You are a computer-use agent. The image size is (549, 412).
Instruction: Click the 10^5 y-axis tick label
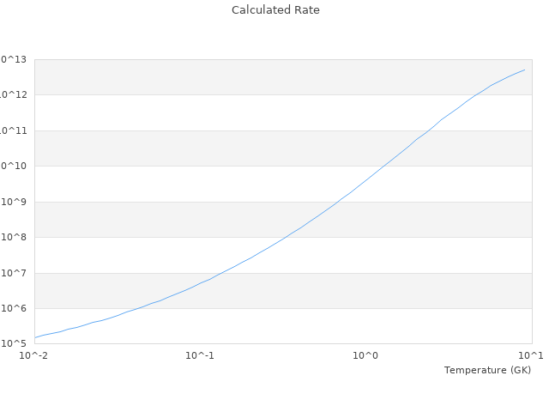tap(15, 343)
